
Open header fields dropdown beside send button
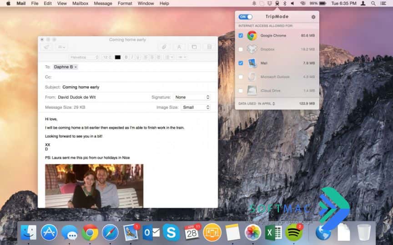point(61,47)
